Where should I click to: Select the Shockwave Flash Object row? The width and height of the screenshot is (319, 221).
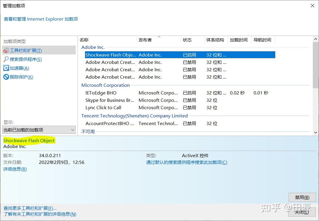click(180, 55)
